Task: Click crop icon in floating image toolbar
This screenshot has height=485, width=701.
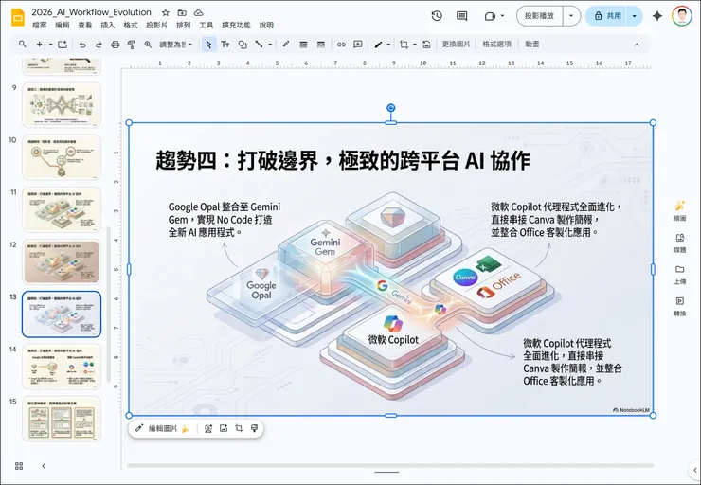Action: [239, 428]
